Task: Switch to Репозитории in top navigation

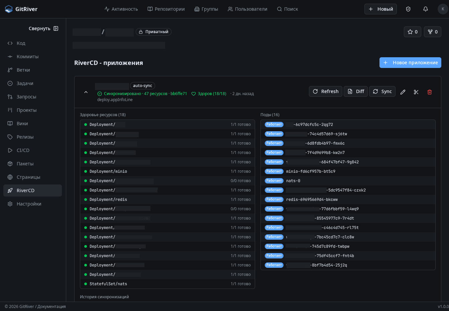Action: [166, 9]
